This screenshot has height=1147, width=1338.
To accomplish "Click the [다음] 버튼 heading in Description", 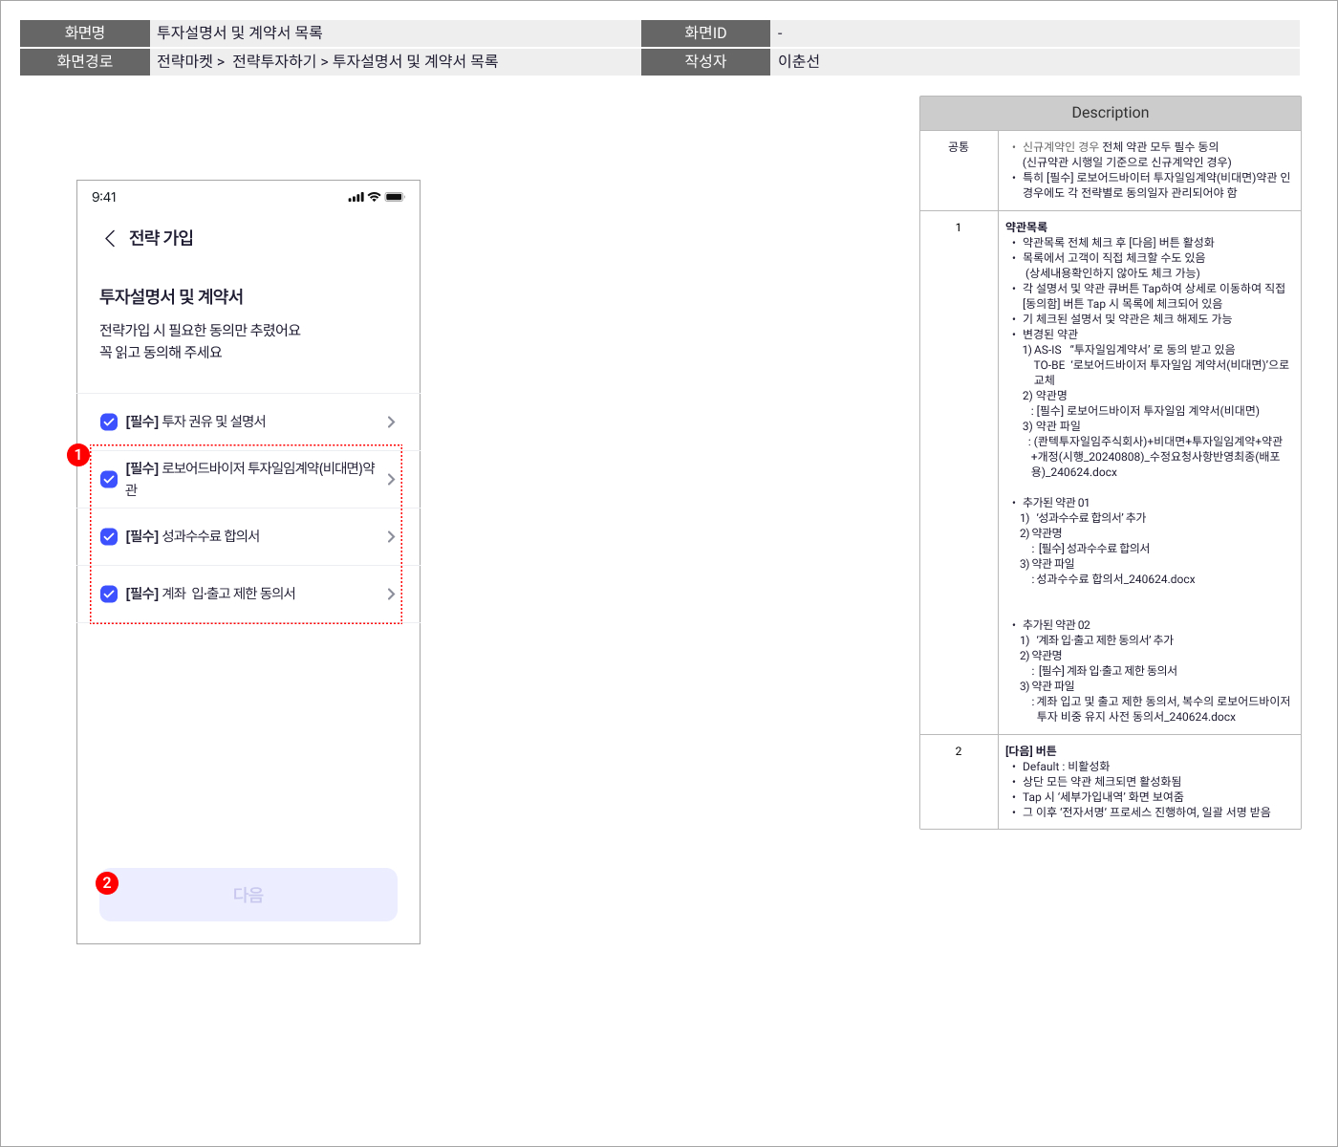I will pos(1030,750).
